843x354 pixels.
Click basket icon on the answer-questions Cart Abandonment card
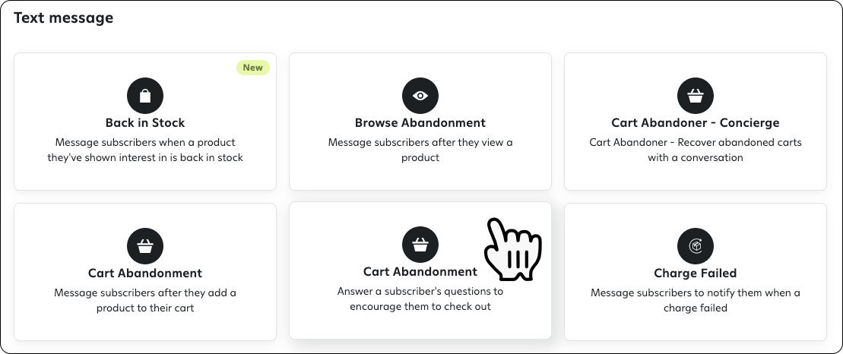[420, 245]
